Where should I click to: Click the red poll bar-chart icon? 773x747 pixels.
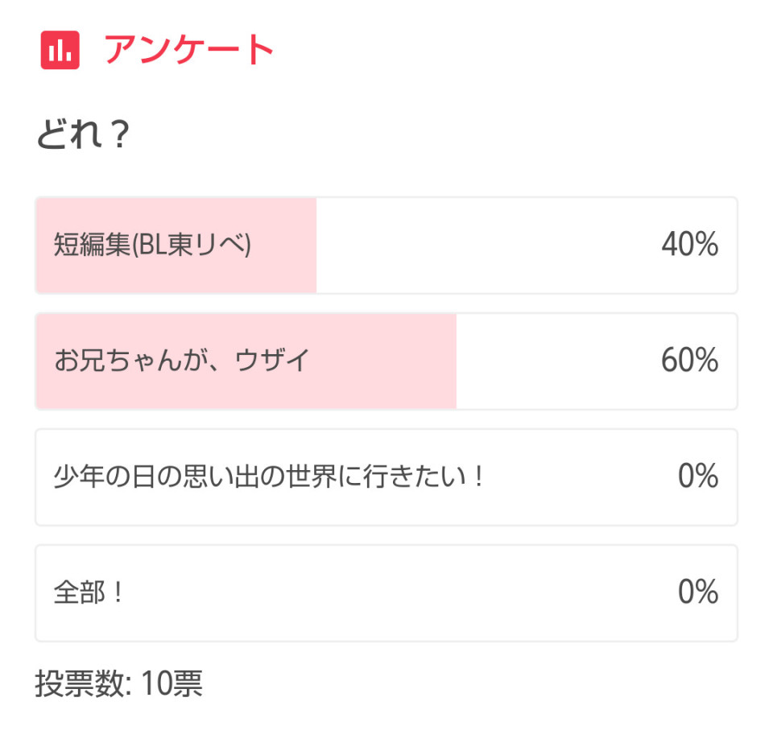tap(60, 50)
